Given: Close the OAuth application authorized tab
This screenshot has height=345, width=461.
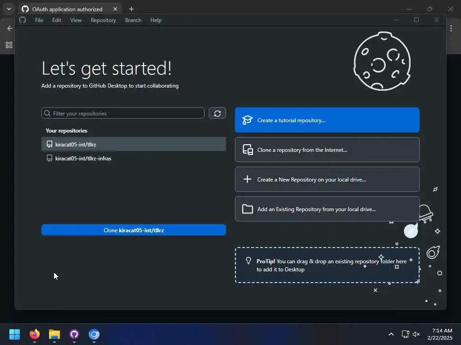Looking at the screenshot, I should (115, 9).
